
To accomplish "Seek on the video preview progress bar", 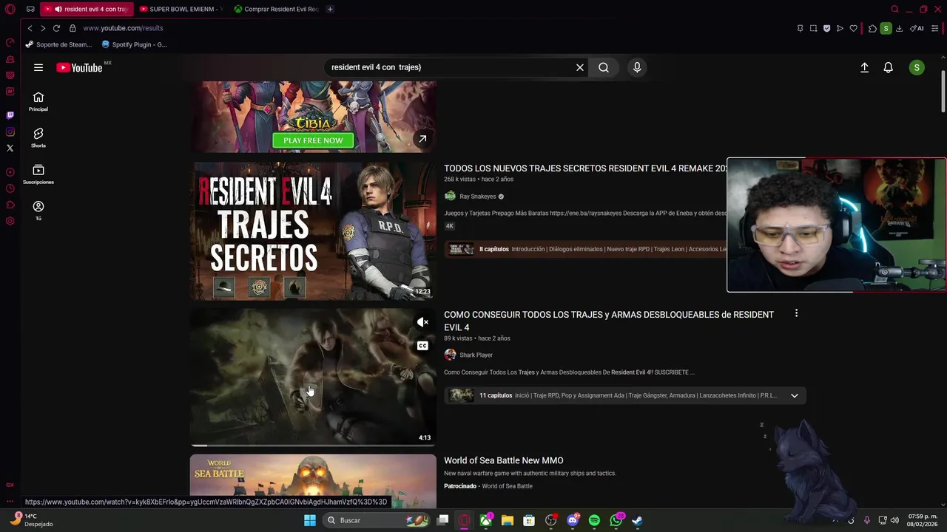I will (x=313, y=446).
